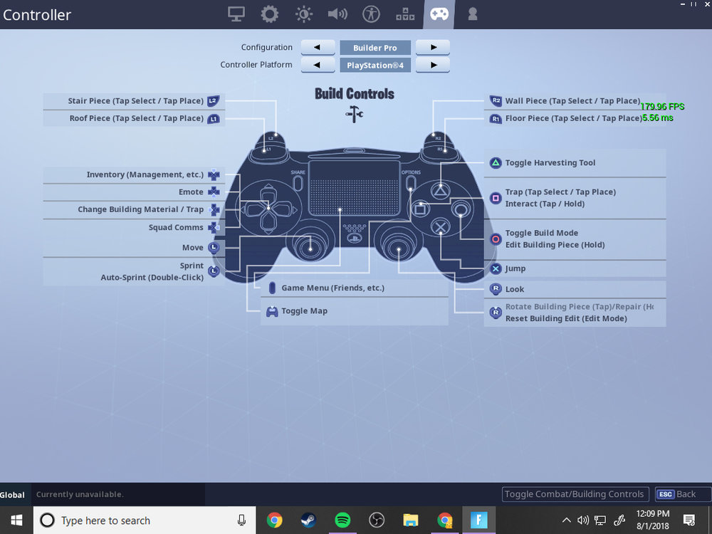This screenshot has width=712, height=534.
Task: Click the right stick icon beside Look
Action: [496, 289]
